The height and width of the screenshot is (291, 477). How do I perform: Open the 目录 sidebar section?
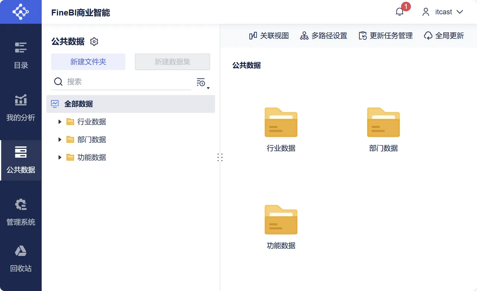pos(21,55)
